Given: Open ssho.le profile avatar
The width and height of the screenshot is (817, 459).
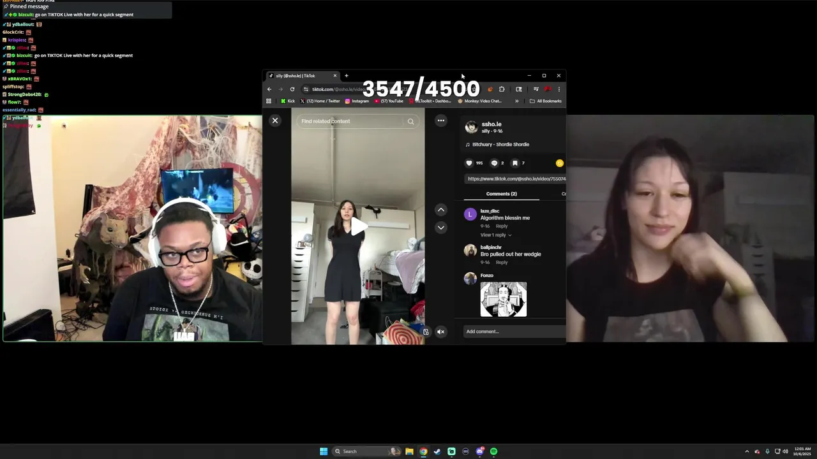Looking at the screenshot, I should [471, 127].
